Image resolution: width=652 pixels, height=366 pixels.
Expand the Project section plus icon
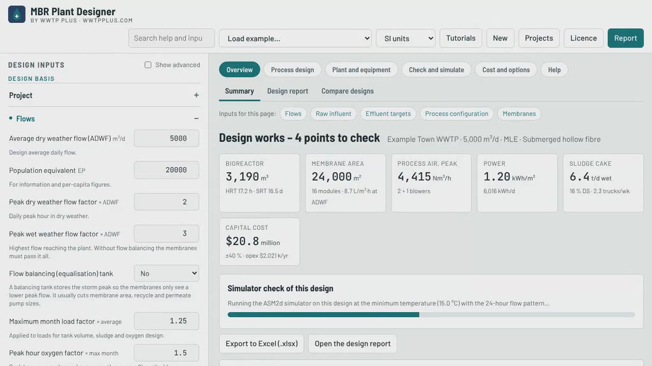pos(196,95)
